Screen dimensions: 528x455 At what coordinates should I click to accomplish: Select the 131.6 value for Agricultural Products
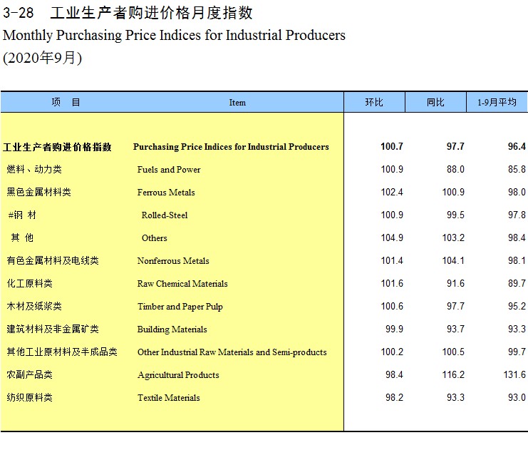514,375
